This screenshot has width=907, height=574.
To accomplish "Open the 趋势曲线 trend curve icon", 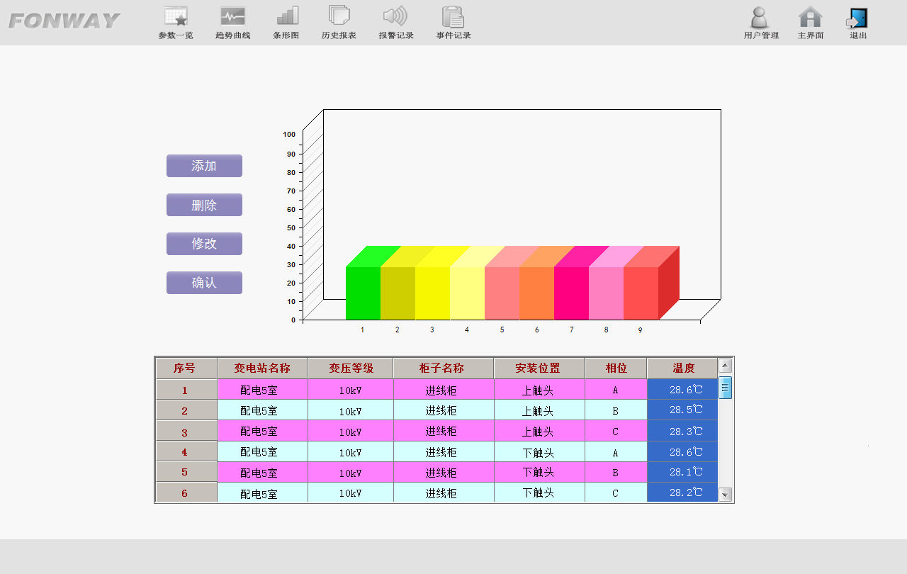I will click(232, 22).
